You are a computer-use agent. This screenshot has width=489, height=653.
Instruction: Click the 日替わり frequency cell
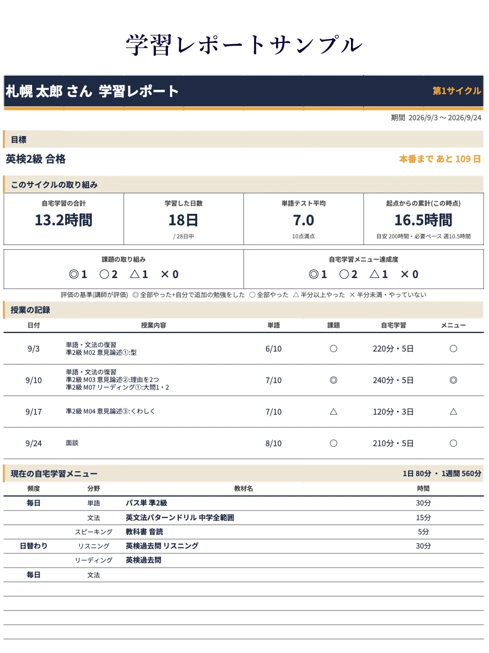click(34, 546)
